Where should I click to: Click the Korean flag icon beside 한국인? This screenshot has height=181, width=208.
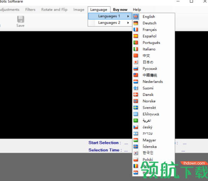coord(136,153)
